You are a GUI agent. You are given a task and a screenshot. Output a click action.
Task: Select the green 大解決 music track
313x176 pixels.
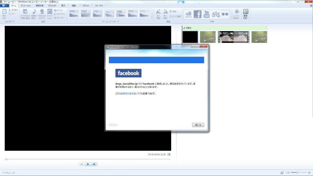(x=225, y=28)
